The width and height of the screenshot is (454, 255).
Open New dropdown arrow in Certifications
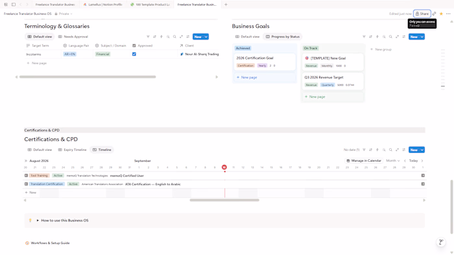coord(422,150)
